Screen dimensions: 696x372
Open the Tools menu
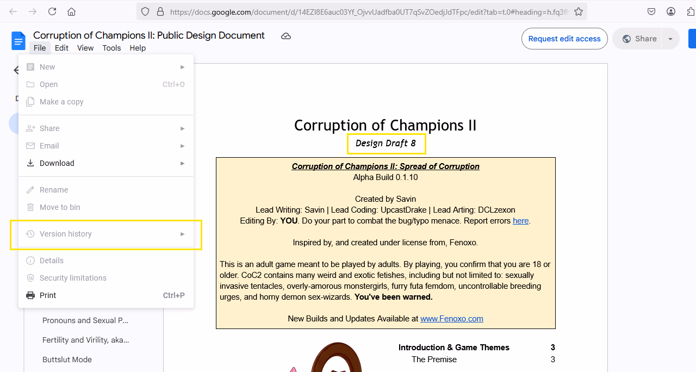pos(111,48)
